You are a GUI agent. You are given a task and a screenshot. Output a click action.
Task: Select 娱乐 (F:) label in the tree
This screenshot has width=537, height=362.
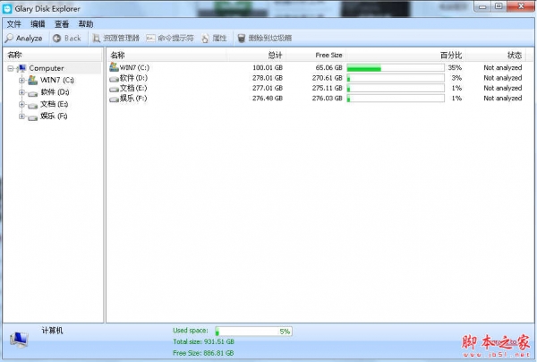coord(54,116)
